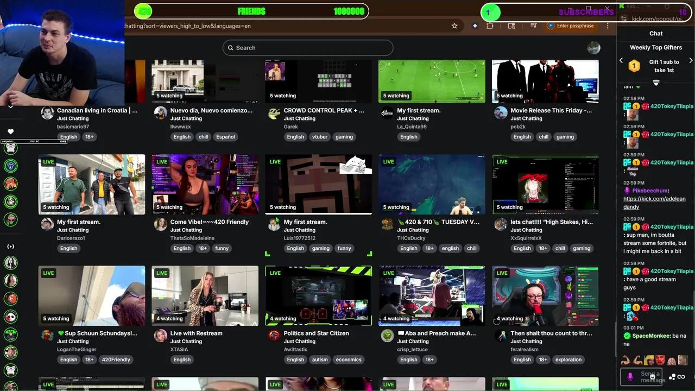Click Pikebeechum username in chat

coord(650,191)
